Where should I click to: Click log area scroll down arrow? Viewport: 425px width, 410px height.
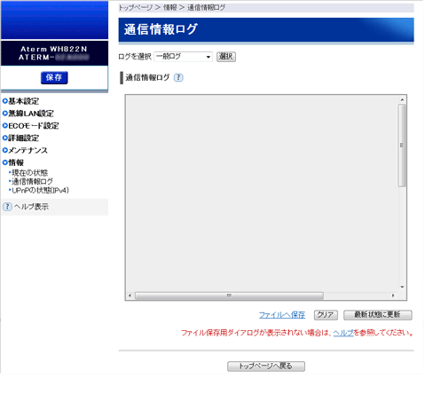pyautogui.click(x=402, y=287)
